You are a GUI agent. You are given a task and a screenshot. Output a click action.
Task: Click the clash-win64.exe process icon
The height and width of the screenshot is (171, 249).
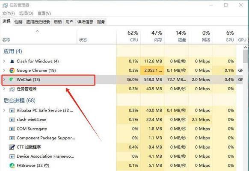(12, 120)
